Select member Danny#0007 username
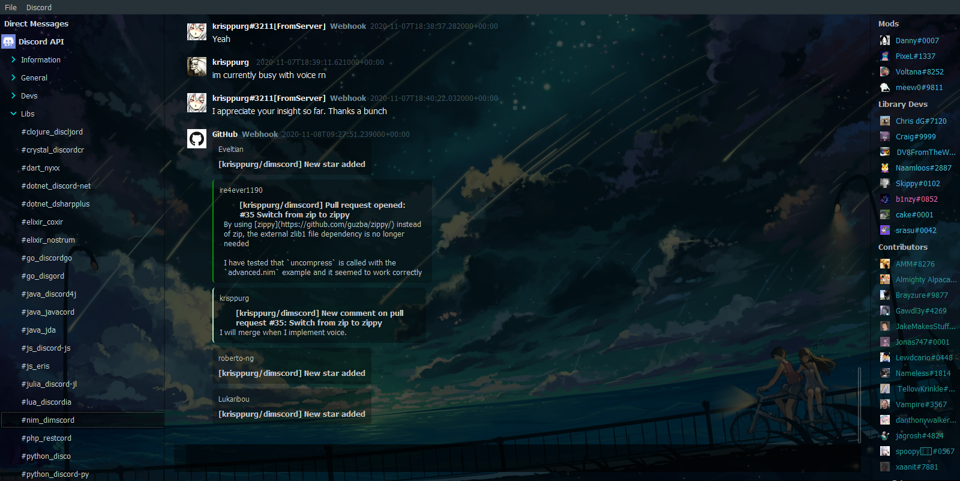960x481 pixels. point(917,40)
